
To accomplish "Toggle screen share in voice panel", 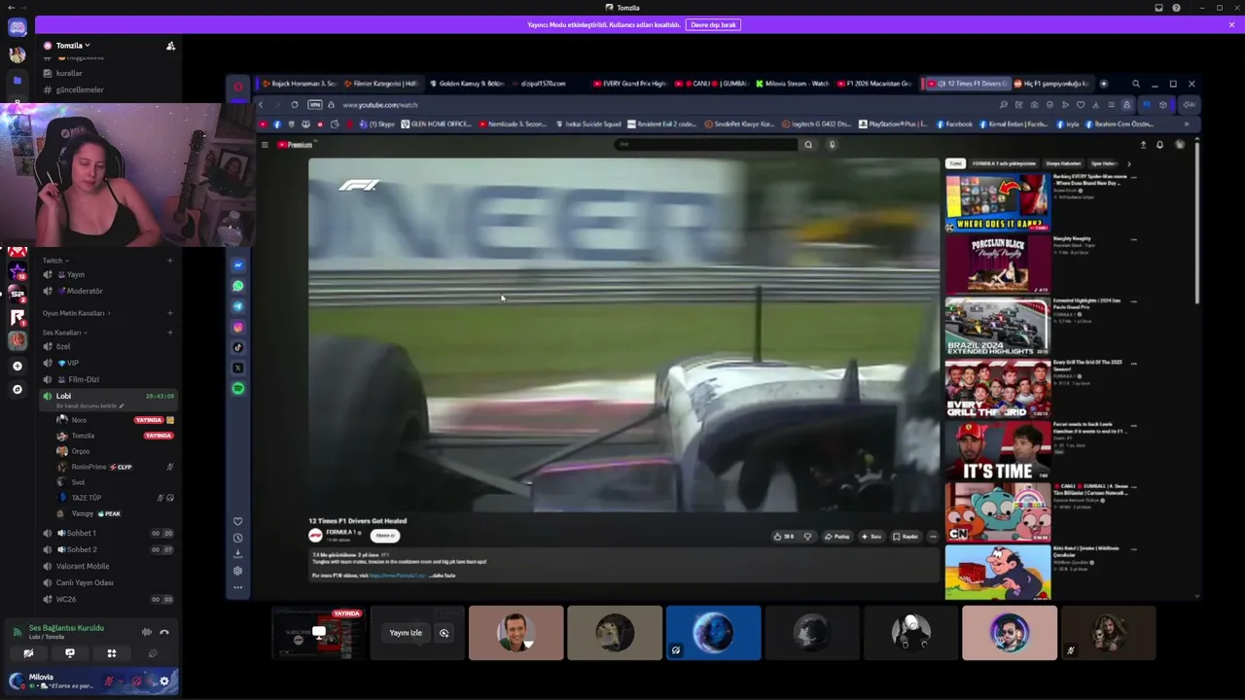I will pos(70,653).
